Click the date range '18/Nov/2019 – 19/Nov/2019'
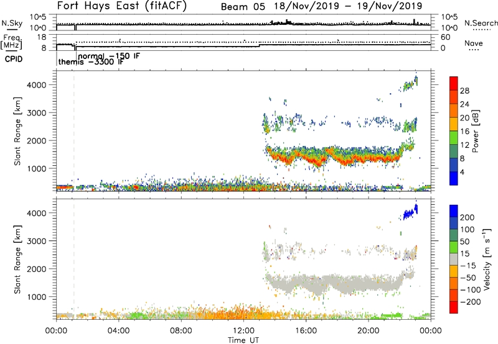This screenshot has width=498, height=344. click(x=348, y=6)
